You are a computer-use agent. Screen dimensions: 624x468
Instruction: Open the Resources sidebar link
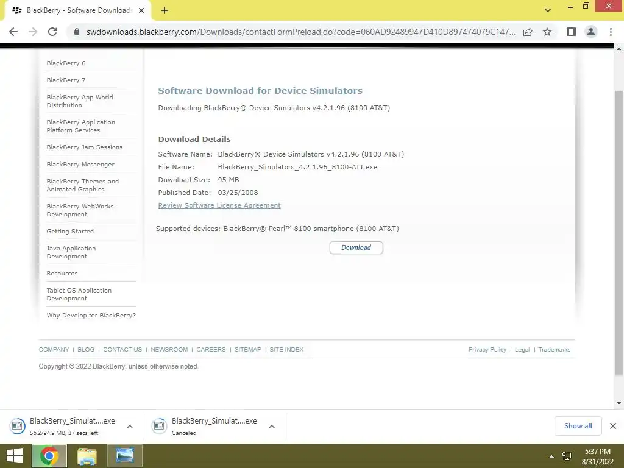pos(62,274)
